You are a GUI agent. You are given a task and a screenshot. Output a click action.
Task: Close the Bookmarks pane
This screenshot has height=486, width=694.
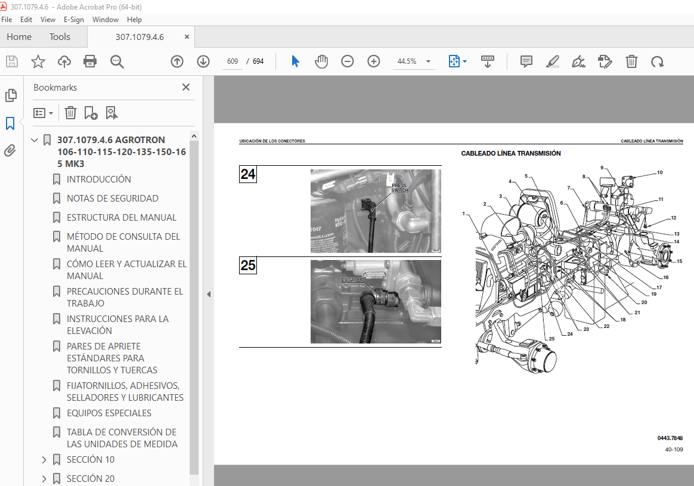[186, 87]
